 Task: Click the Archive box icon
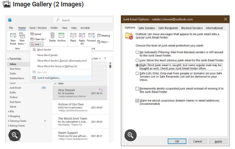pyautogui.click(x=61, y=35)
